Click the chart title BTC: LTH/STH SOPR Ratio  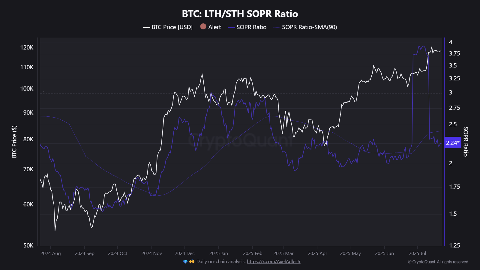(240, 14)
